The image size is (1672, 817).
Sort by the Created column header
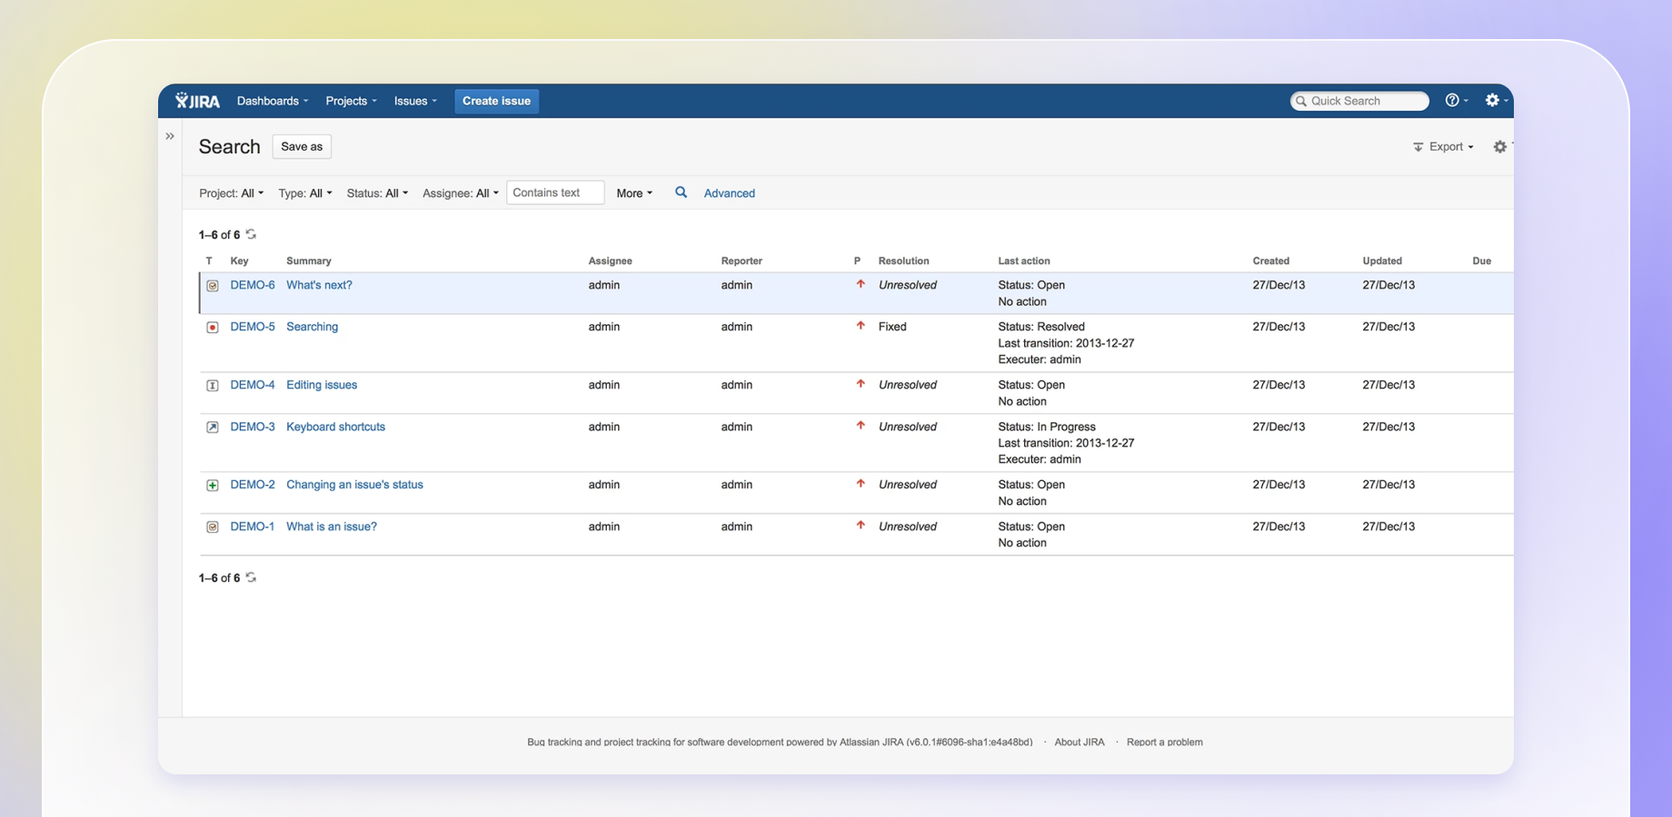1270,261
